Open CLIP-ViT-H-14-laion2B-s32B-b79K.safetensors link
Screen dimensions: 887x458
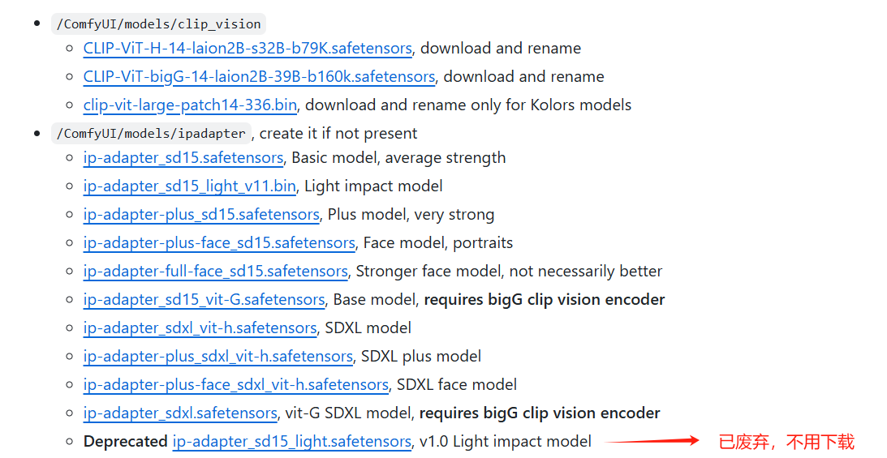(x=248, y=49)
